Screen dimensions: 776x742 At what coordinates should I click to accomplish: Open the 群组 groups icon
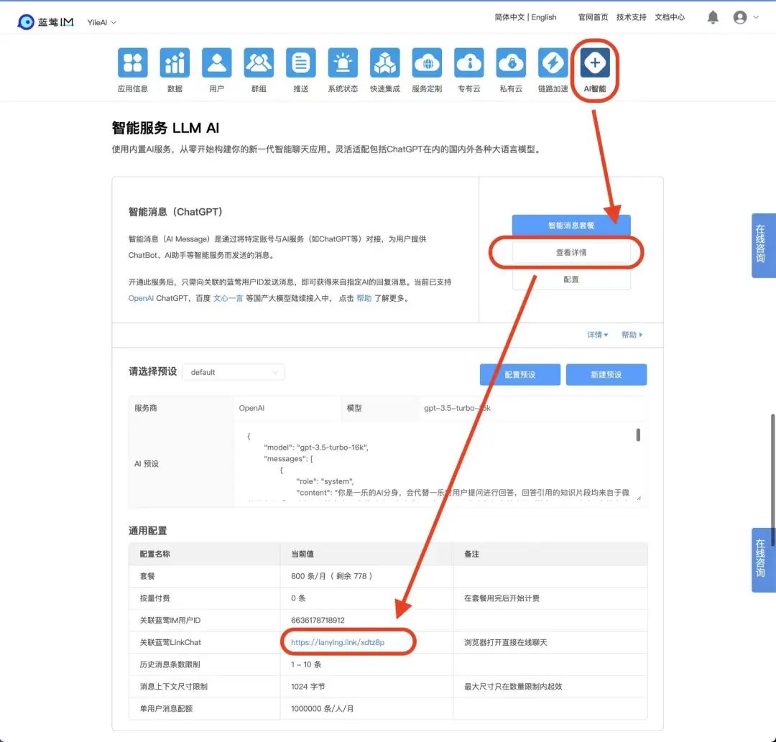point(259,62)
